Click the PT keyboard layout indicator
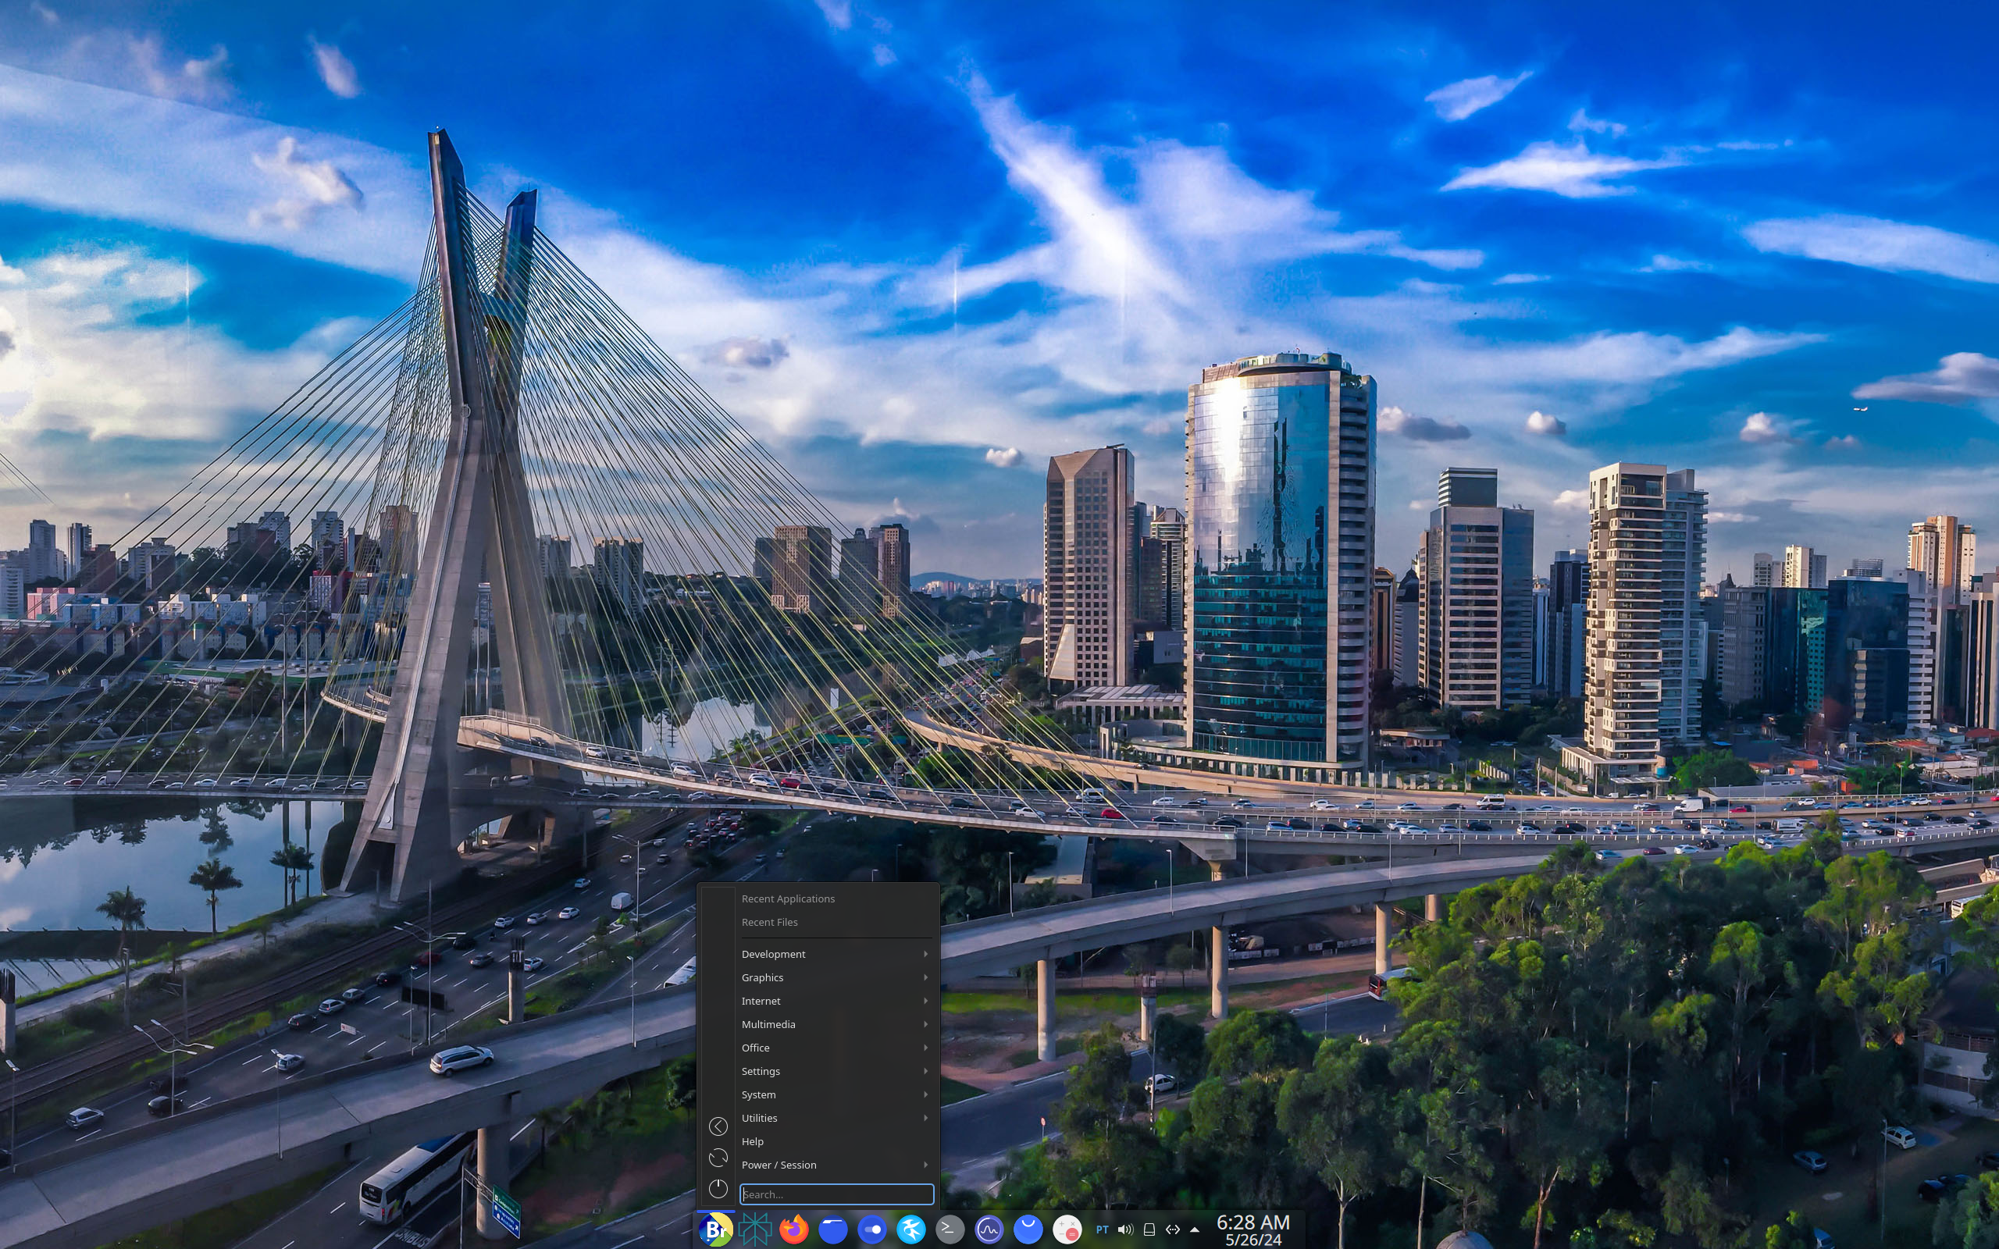Viewport: 1999px width, 1249px height. tap(1102, 1230)
